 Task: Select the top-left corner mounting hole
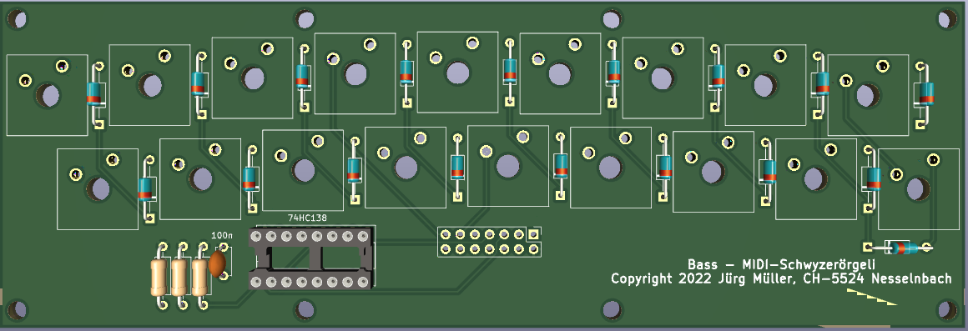pos(18,19)
